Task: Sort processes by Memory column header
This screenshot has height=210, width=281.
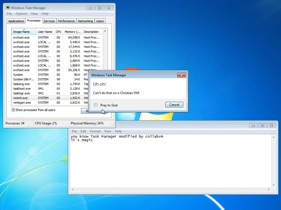Action: pos(72,32)
